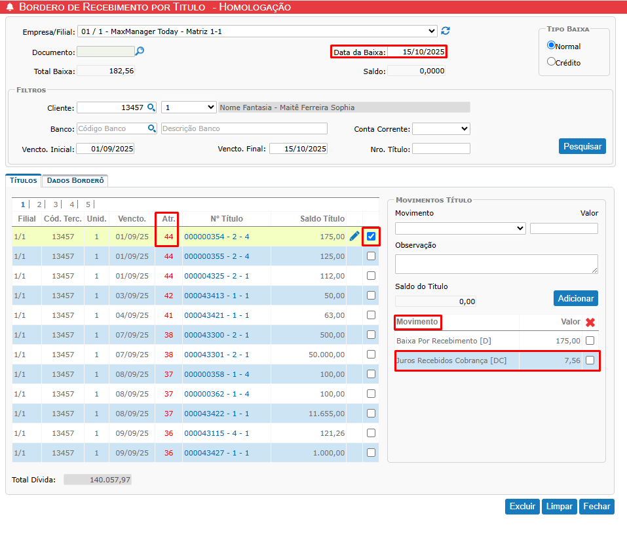Screen dimensions: 627x544
Task: Uncheck the checkbox for title 000000354 - 2 - 4
Action: (x=371, y=237)
